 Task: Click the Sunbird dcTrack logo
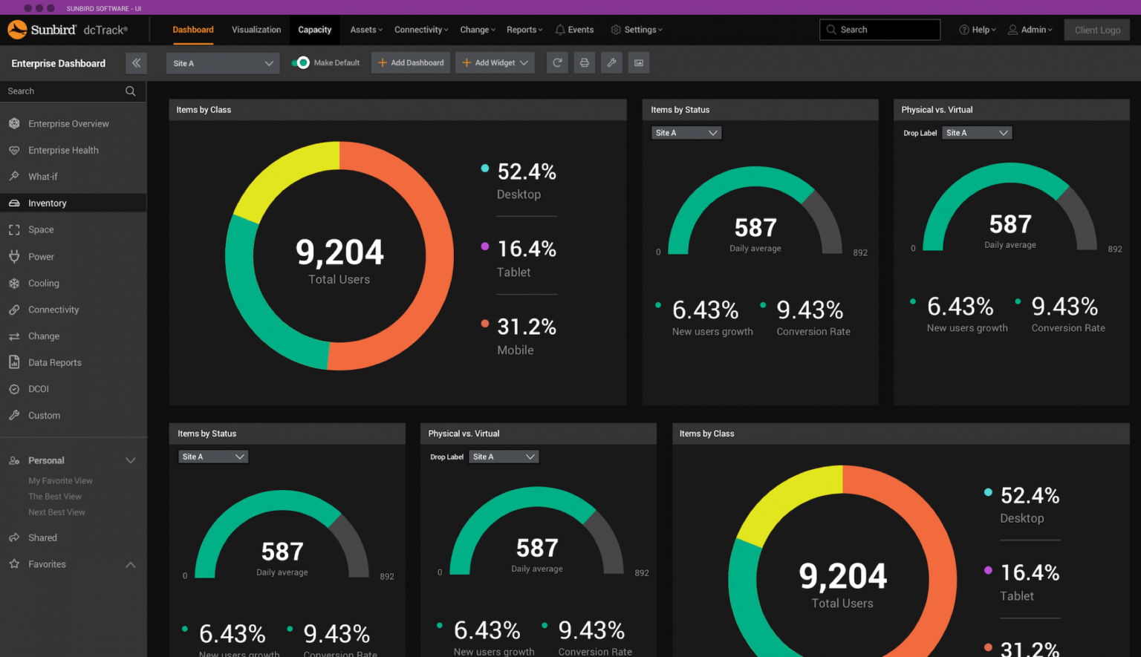tap(68, 30)
